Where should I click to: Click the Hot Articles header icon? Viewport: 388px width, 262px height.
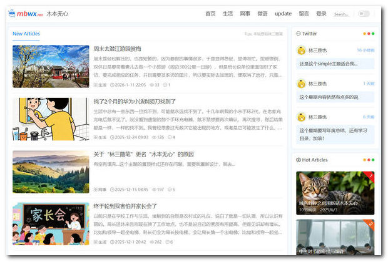pos(298,160)
